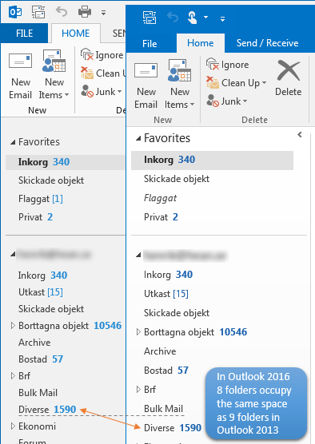315x444 pixels.
Task: Click the Clean Up icon in Outlook 2013
Action: click(87, 73)
